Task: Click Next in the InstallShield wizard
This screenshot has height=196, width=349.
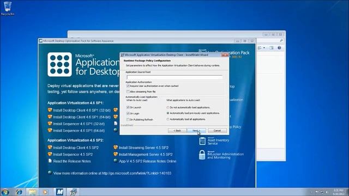Action: coord(196,131)
